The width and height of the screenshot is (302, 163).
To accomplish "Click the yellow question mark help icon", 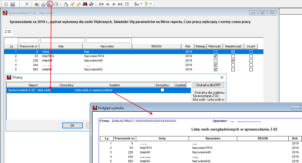I will (146, 4).
